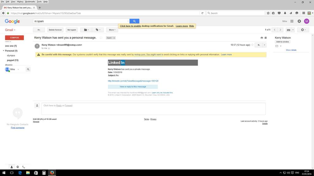314x176 pixels.
Task: Show details arrow next to to me
Action: pyautogui.click(x=49, y=48)
